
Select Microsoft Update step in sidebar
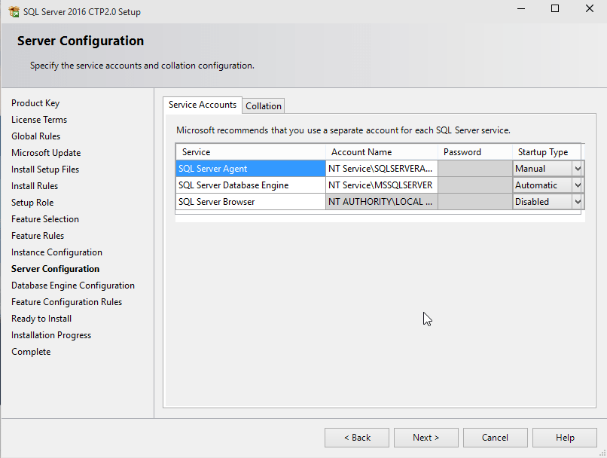tap(46, 153)
